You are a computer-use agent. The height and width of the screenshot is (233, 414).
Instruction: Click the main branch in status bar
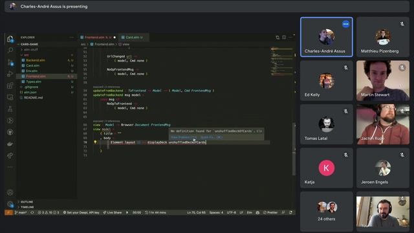21,212
